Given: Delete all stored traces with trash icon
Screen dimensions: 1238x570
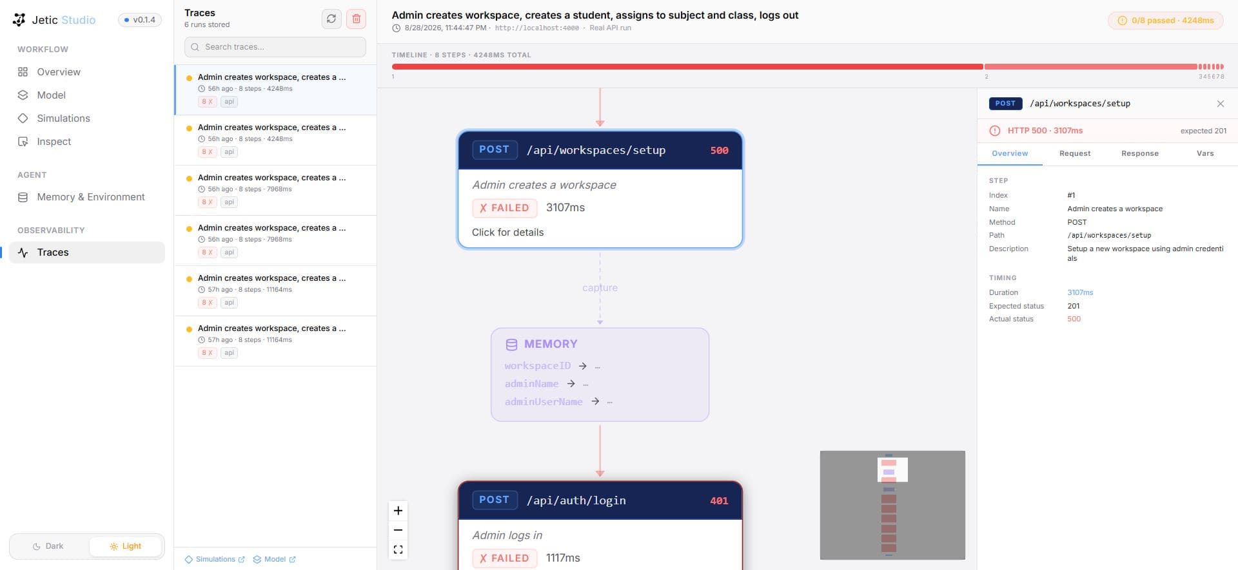Looking at the screenshot, I should tap(356, 19).
